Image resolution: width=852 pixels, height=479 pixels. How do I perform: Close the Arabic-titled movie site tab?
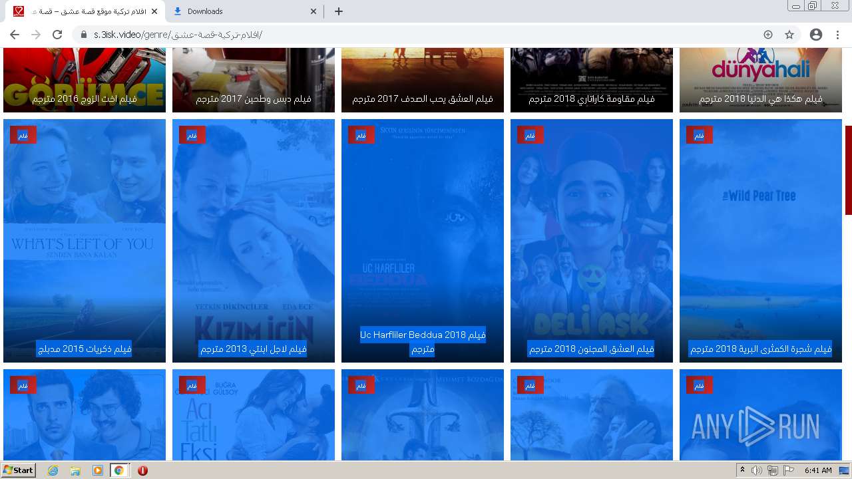tap(154, 11)
